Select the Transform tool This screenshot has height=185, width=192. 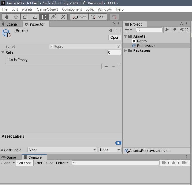coord(53,17)
